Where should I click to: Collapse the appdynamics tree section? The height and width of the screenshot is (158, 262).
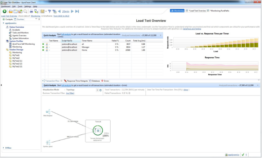point(3,23)
